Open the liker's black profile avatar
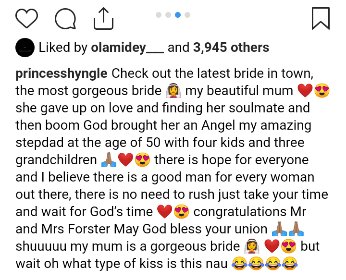The width and height of the screenshot is (346, 280). [25, 47]
